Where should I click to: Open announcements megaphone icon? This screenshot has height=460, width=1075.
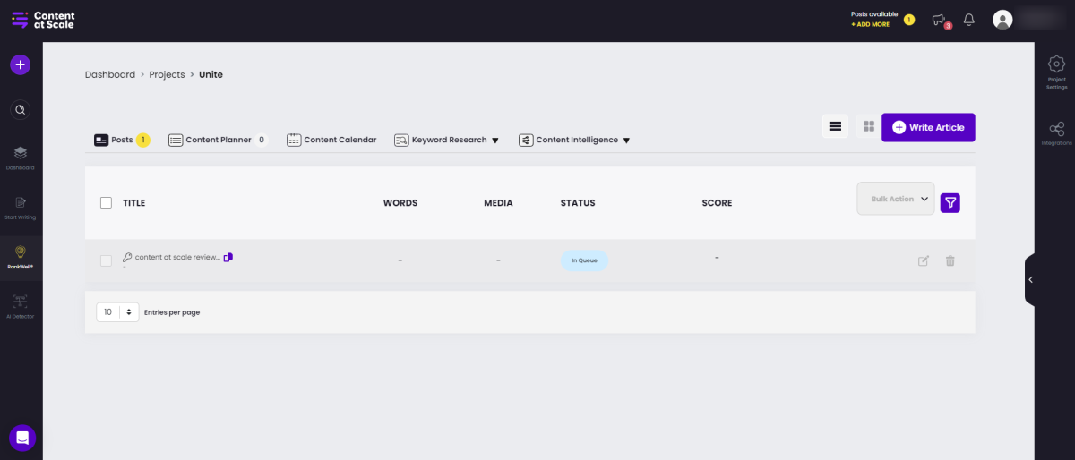(x=939, y=20)
